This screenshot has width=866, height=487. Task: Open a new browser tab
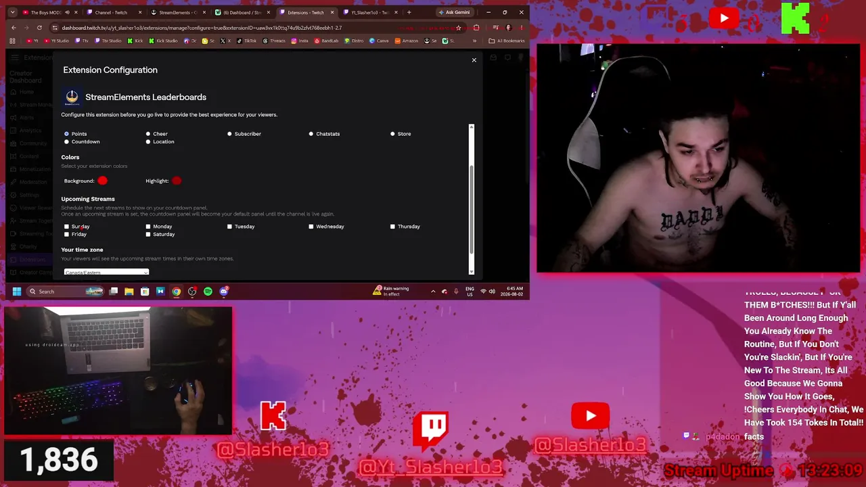pos(409,12)
